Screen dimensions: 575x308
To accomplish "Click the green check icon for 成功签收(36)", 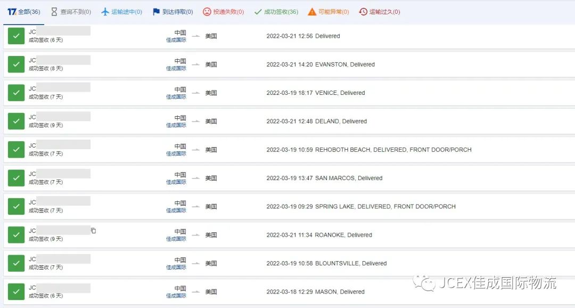I will tap(258, 12).
